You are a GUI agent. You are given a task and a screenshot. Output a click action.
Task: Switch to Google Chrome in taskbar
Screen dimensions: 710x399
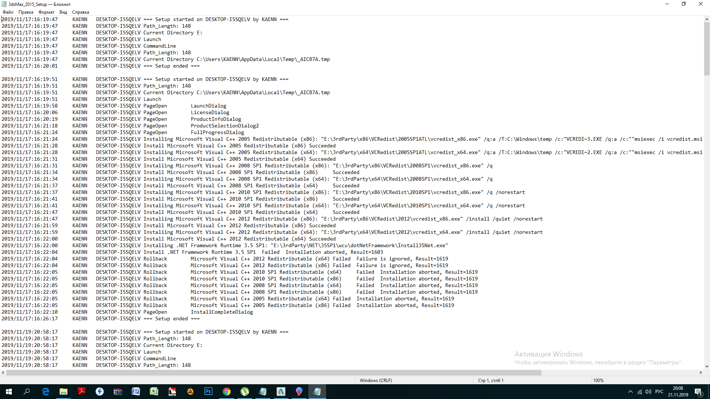[x=227, y=392]
